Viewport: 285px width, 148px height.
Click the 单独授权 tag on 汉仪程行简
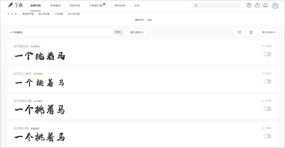coord(35,129)
